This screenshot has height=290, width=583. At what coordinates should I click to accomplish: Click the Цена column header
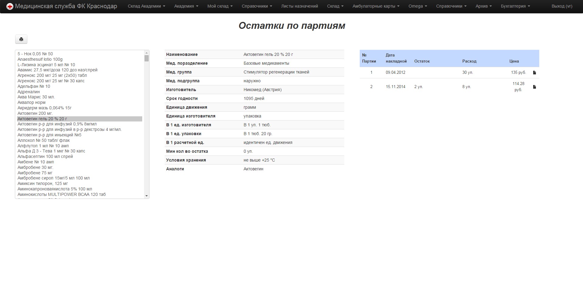[514, 61]
